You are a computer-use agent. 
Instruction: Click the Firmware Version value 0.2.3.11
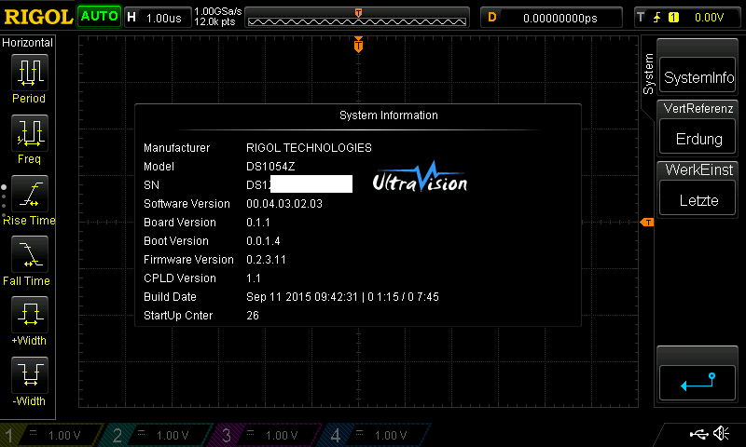pos(266,260)
